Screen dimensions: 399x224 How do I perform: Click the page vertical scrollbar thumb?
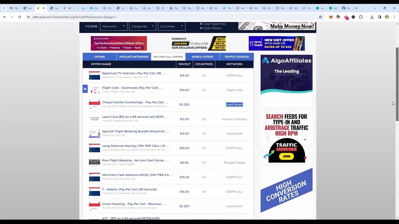[397, 84]
